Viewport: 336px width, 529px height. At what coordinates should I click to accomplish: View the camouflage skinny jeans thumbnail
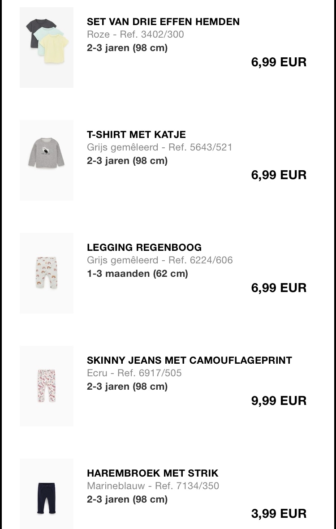47,386
